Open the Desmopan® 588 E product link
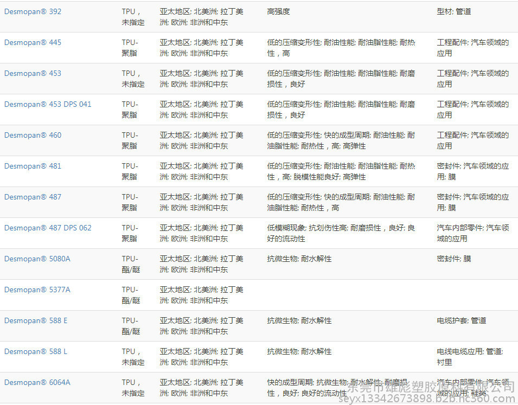 (x=36, y=320)
